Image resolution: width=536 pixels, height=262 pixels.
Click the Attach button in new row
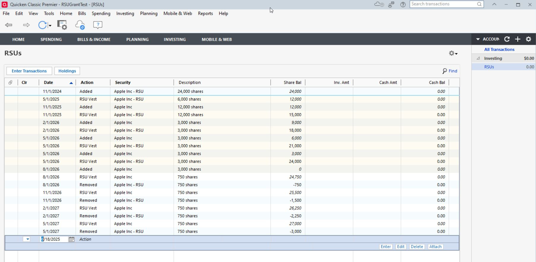pyautogui.click(x=436, y=247)
